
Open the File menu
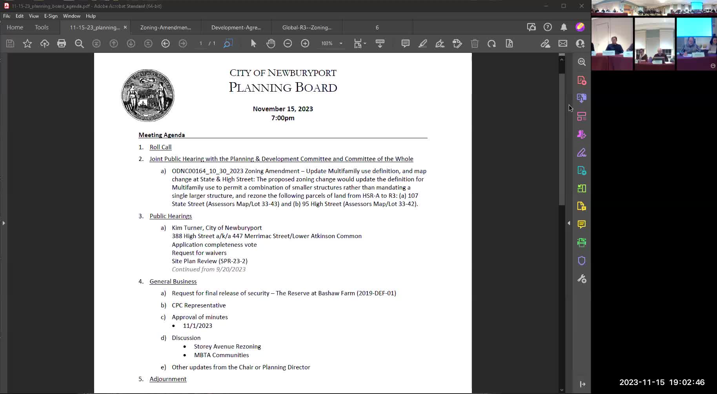(x=7, y=16)
